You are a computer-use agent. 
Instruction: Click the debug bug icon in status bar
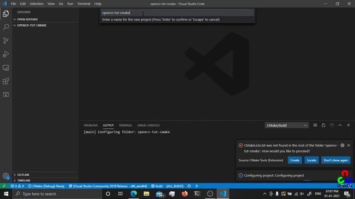coord(189,186)
